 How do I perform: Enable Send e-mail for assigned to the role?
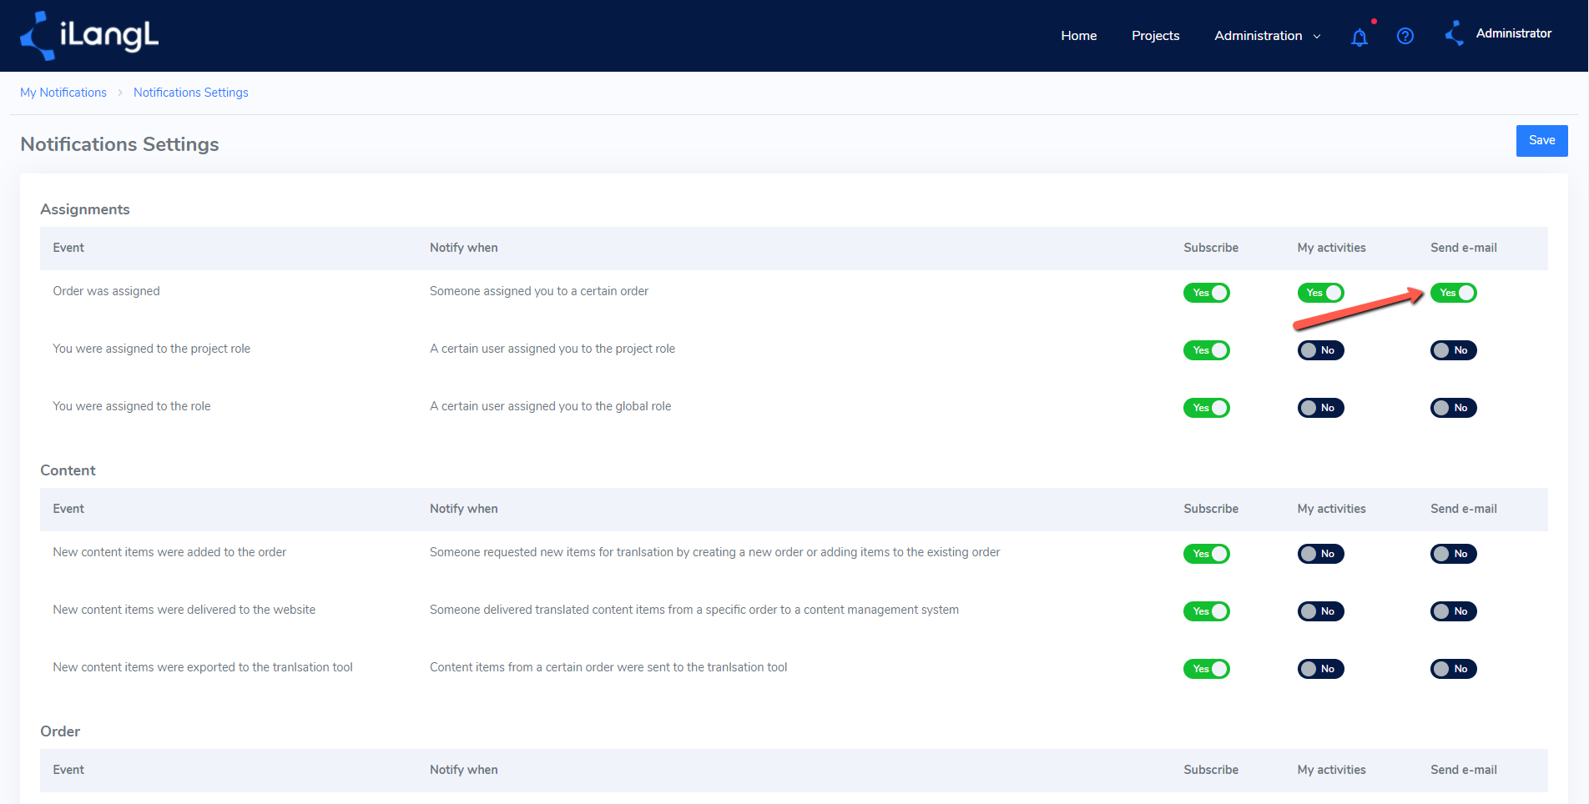(1454, 408)
